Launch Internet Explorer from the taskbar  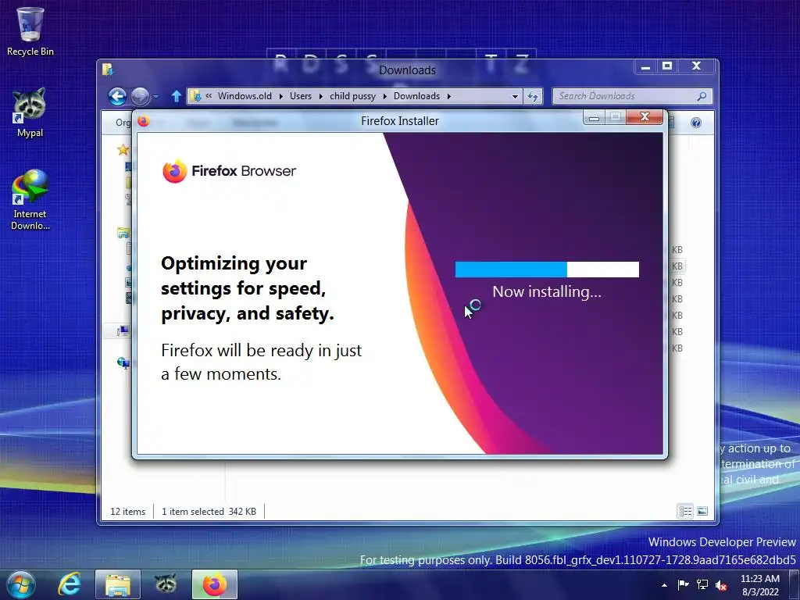pos(69,584)
